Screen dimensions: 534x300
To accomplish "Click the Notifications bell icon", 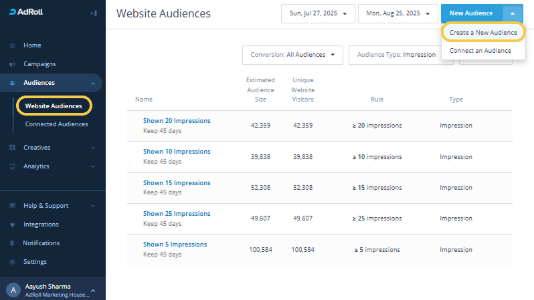I will [x=13, y=243].
